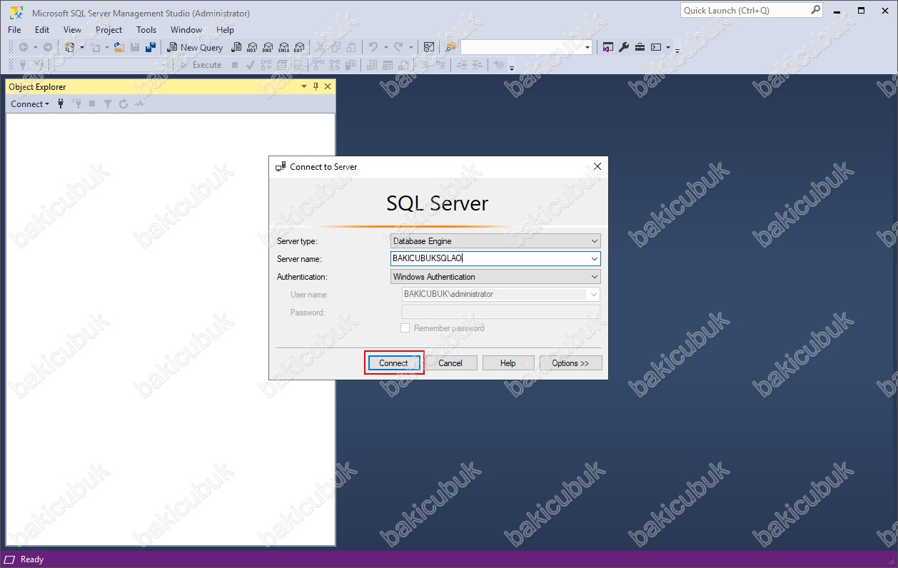Screen dimensions: 898x568
Task: Open the Properties Window wrench icon
Action: (624, 47)
